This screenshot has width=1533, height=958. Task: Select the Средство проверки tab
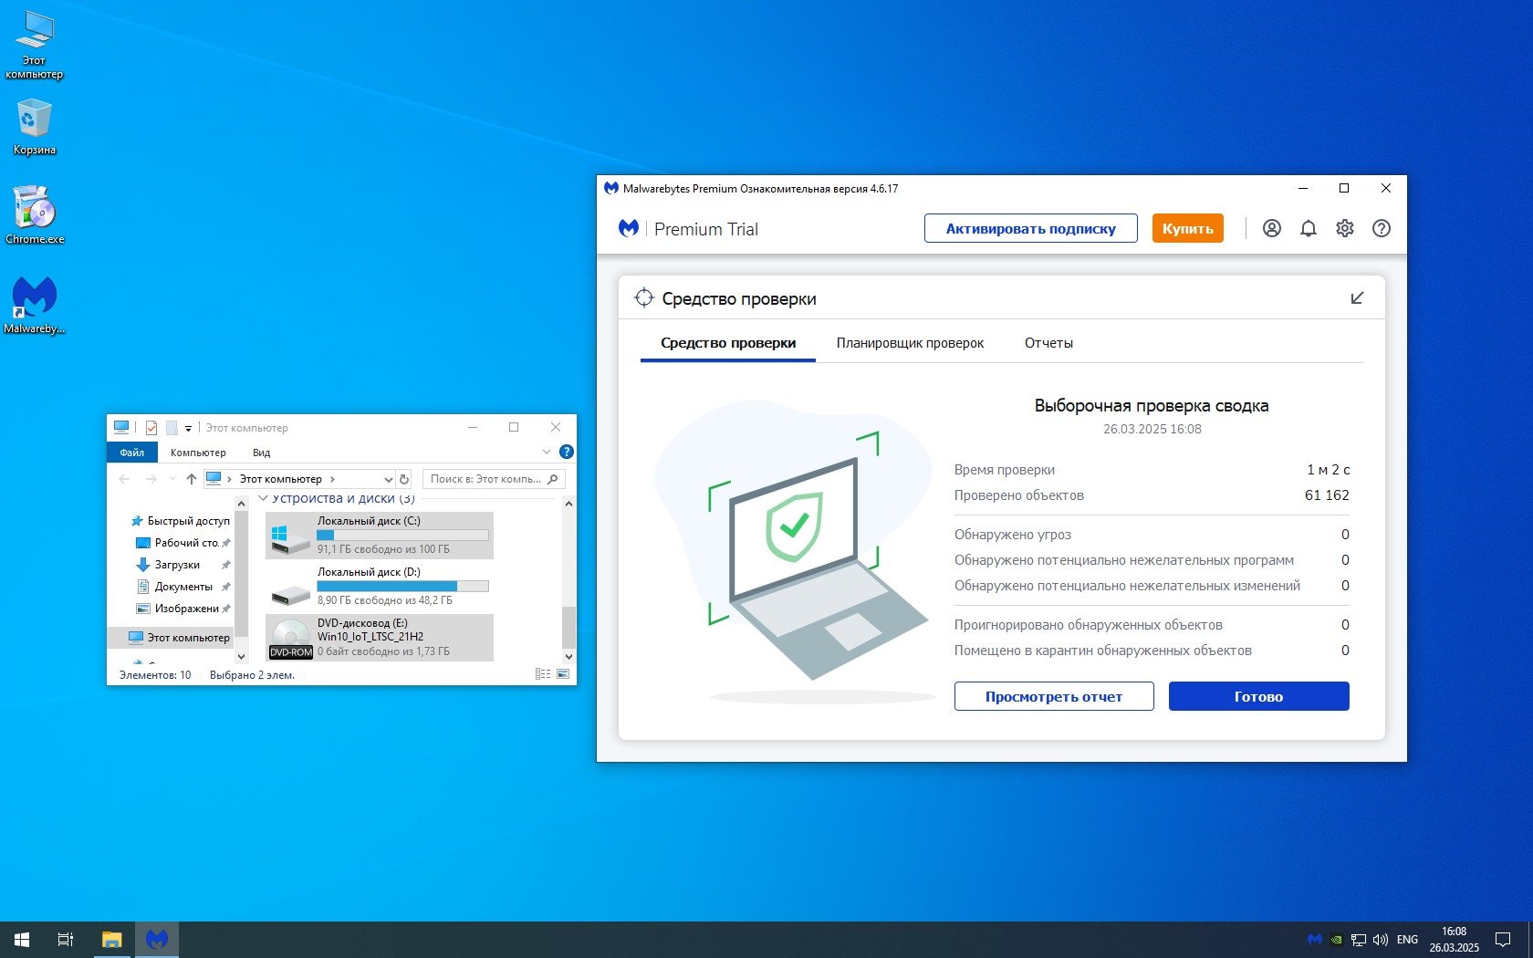coord(728,343)
